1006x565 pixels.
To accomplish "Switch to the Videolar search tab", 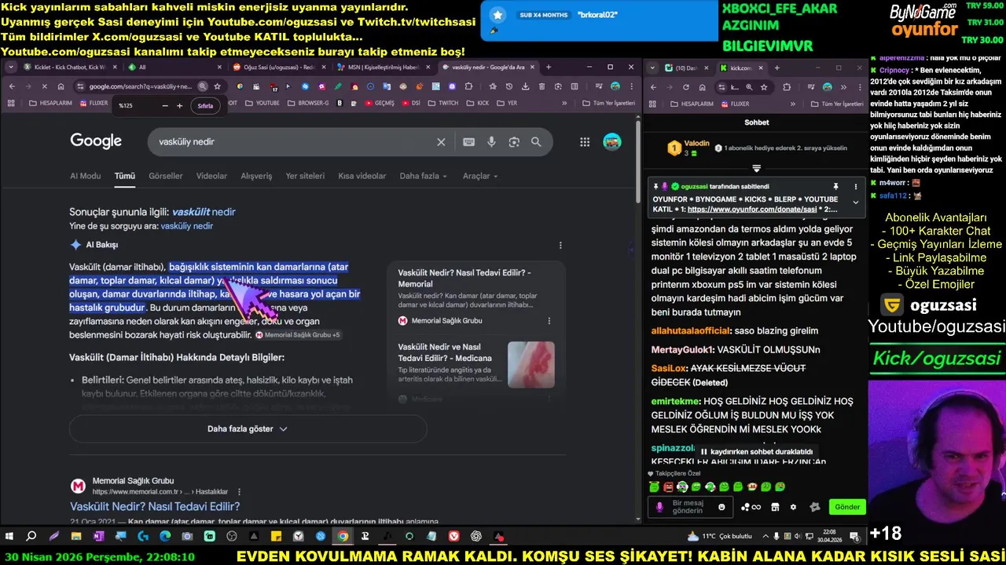I will point(211,177).
